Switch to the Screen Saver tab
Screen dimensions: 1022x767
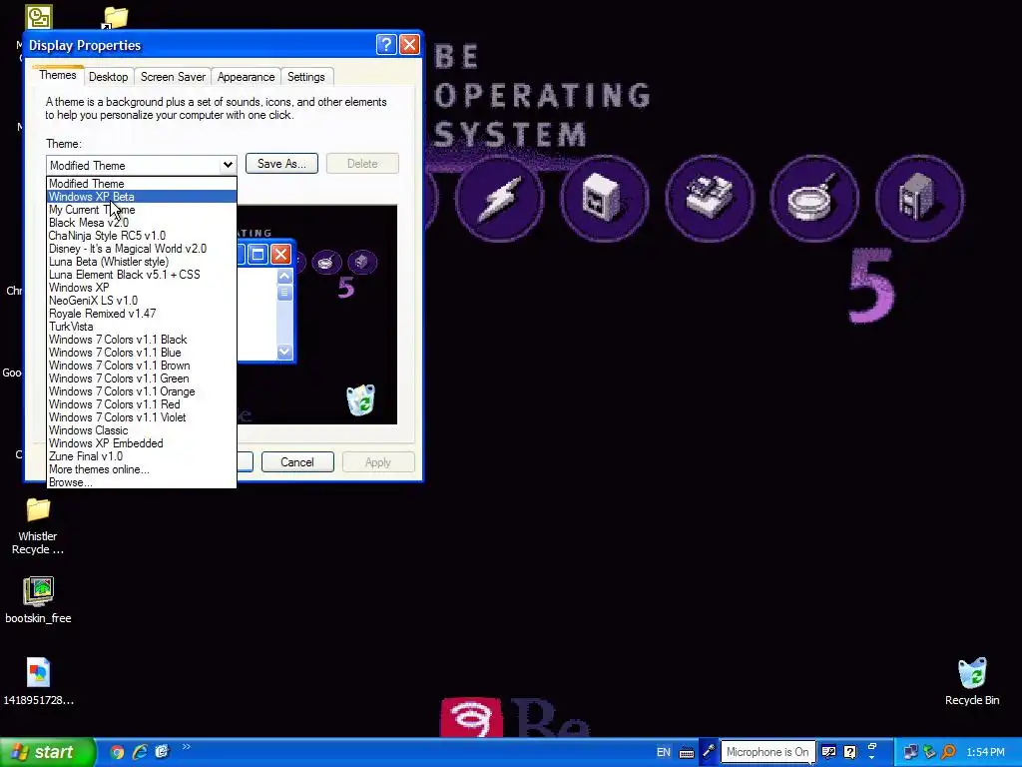pyautogui.click(x=173, y=77)
